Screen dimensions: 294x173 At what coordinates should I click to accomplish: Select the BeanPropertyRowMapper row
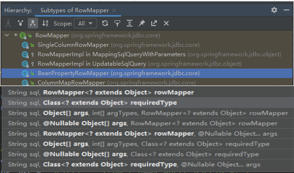(147, 73)
